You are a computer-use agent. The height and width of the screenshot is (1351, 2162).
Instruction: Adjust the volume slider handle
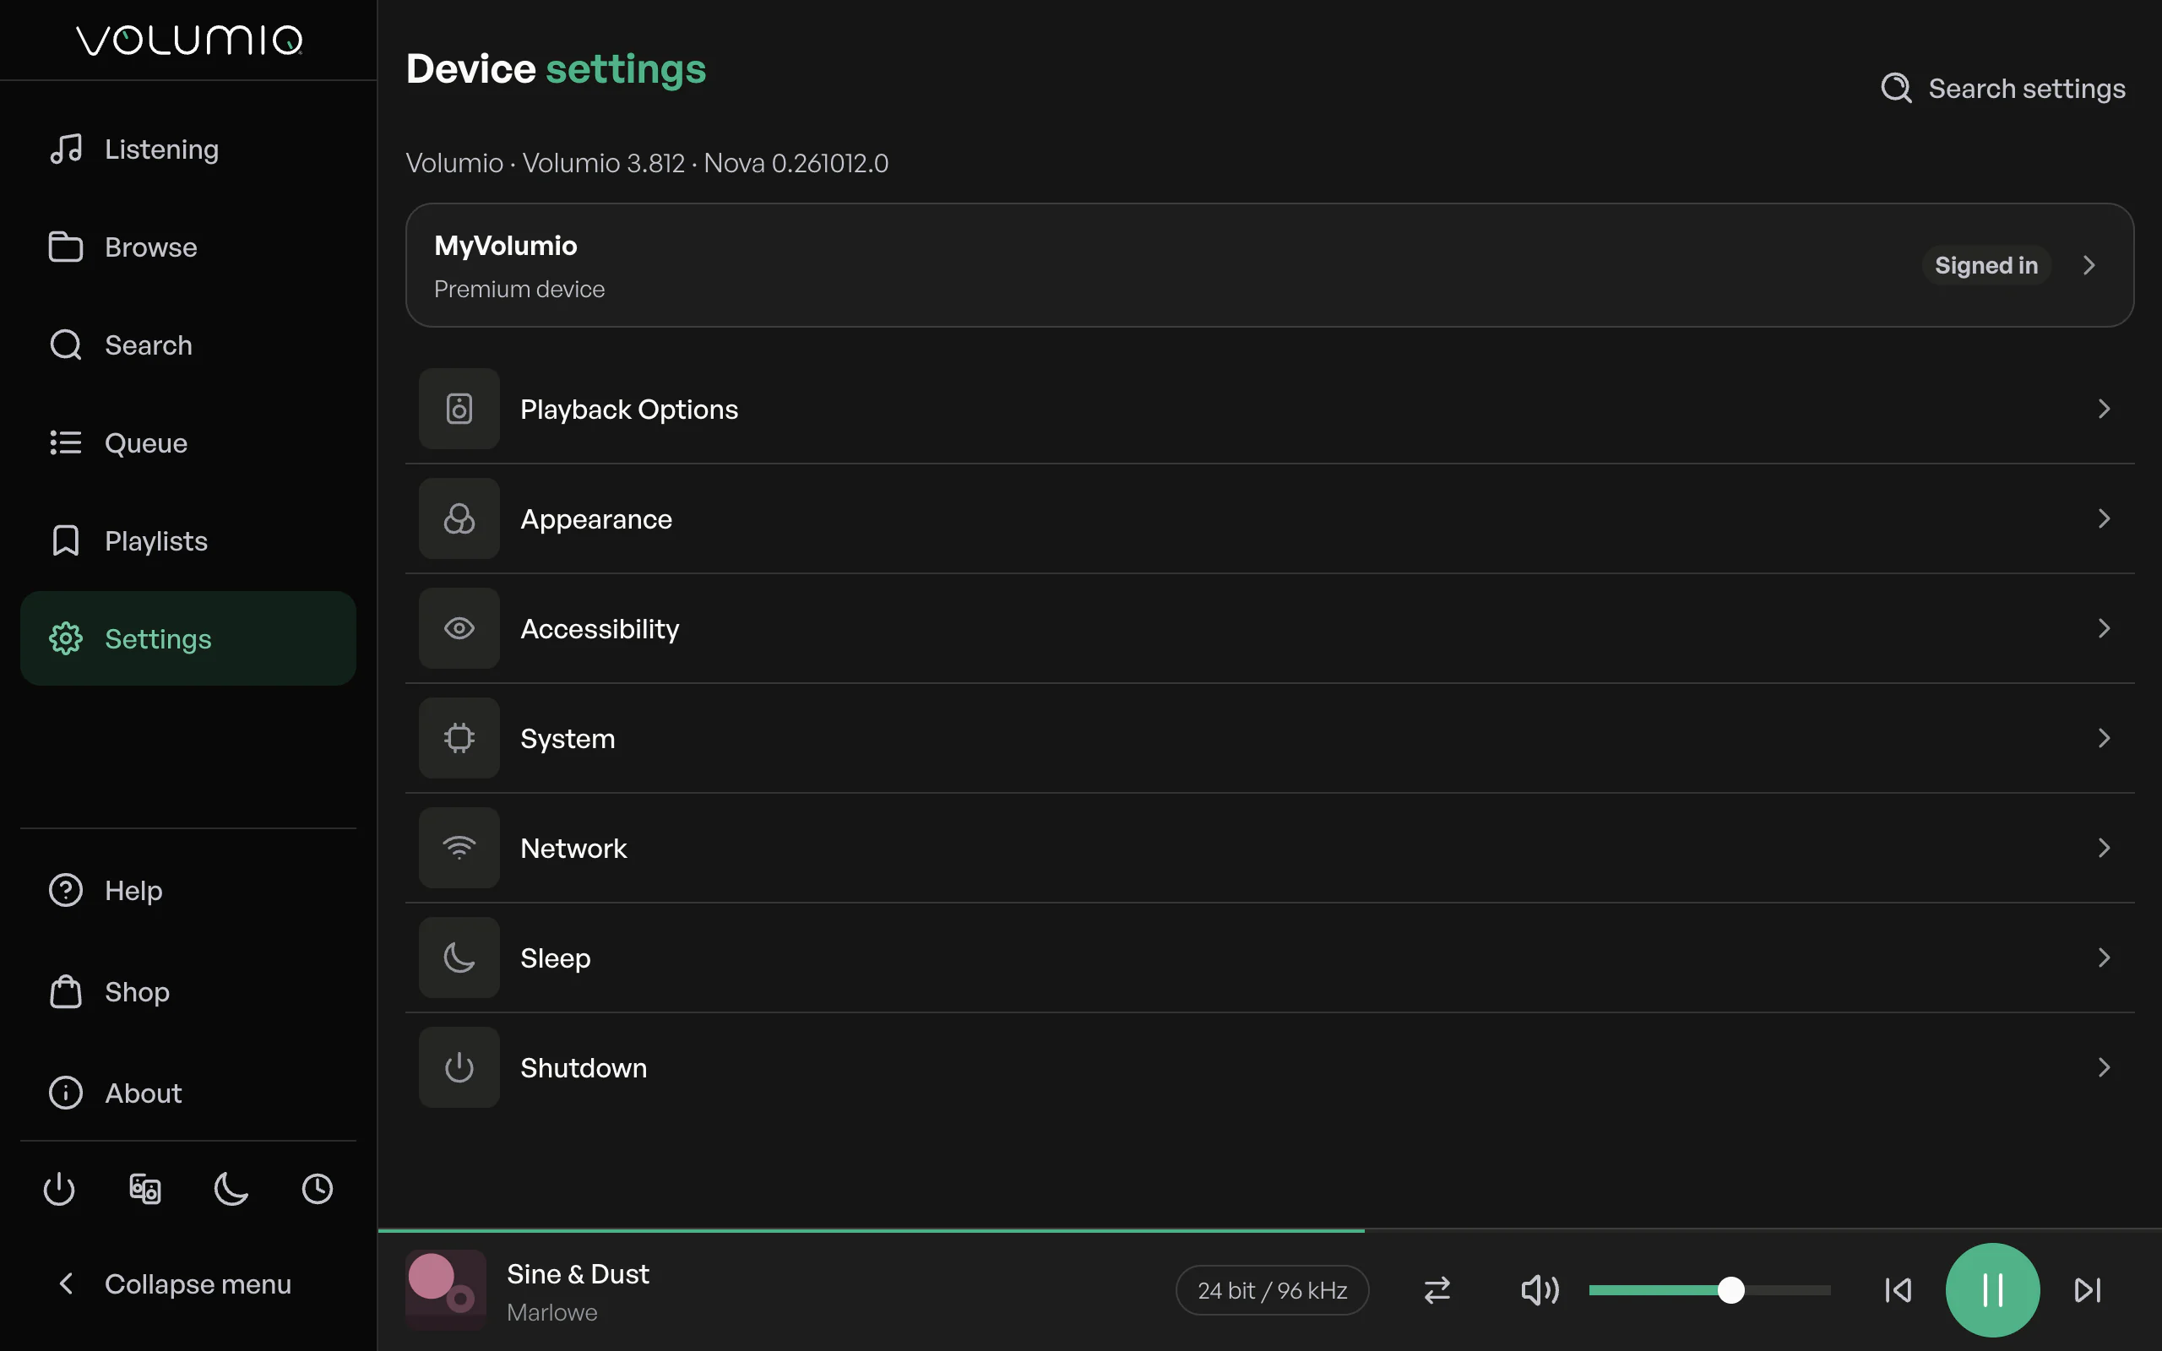(x=1730, y=1290)
